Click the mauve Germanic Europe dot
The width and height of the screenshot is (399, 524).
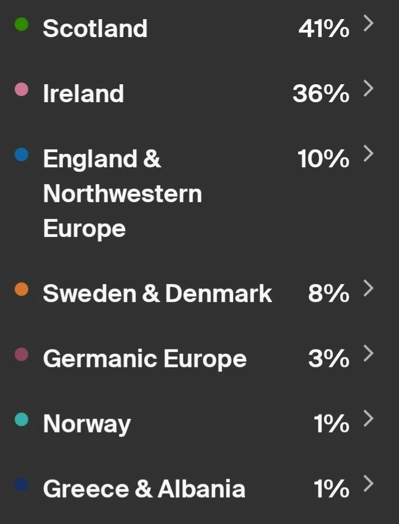click(x=21, y=354)
